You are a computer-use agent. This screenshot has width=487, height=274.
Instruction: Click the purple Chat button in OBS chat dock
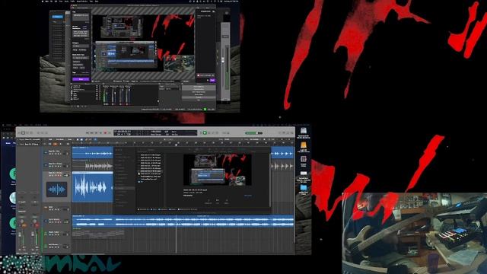pyautogui.click(x=213, y=80)
